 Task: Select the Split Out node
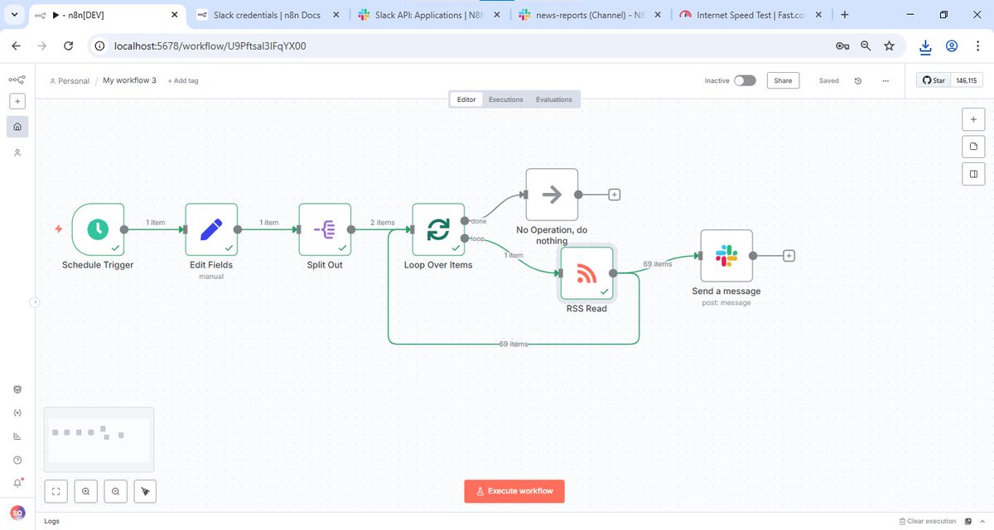point(325,229)
